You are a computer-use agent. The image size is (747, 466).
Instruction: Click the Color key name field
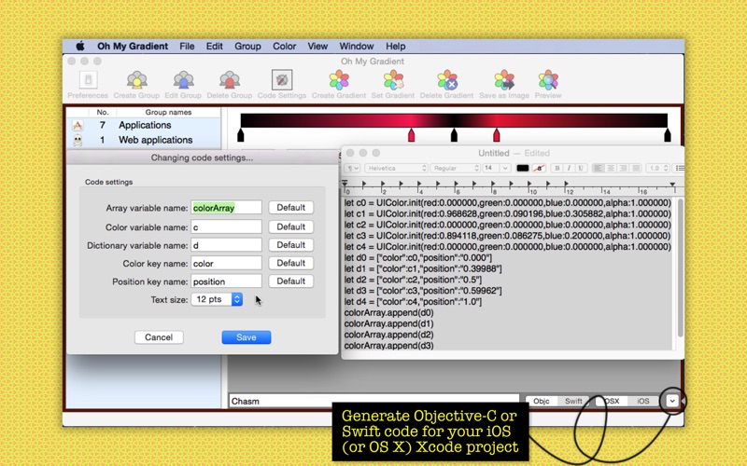(226, 264)
